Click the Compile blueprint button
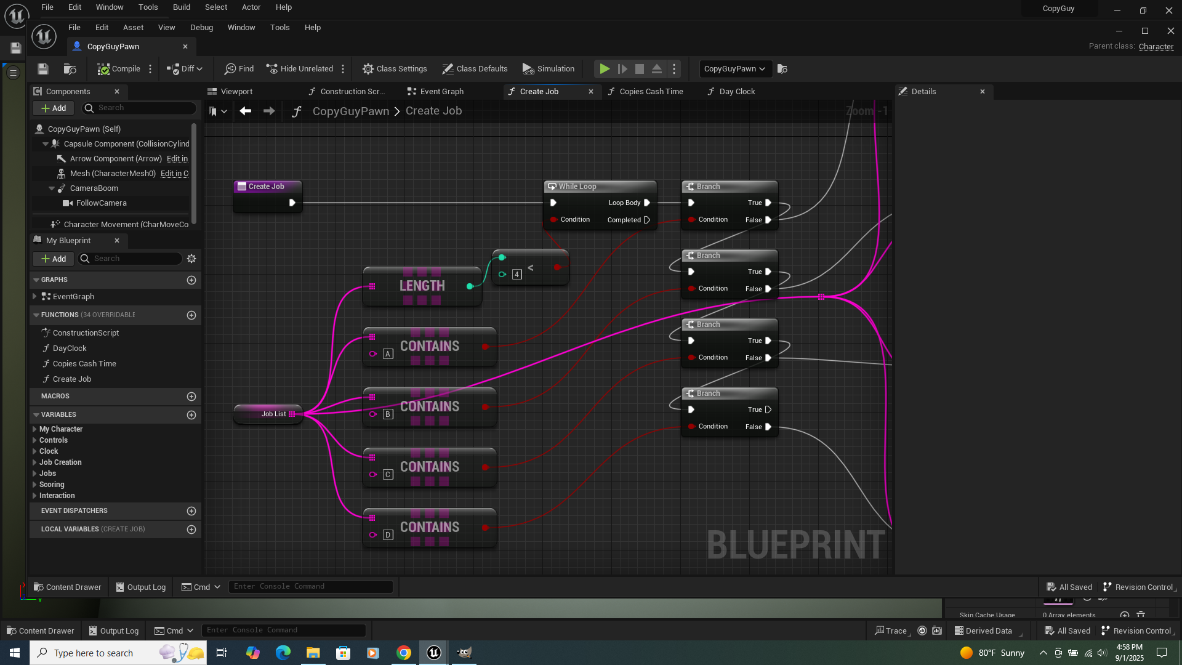1182x665 pixels. point(119,69)
